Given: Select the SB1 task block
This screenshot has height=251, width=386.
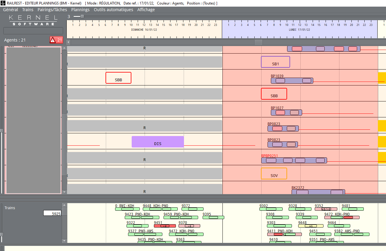Looking at the screenshot, I should pos(275,62).
